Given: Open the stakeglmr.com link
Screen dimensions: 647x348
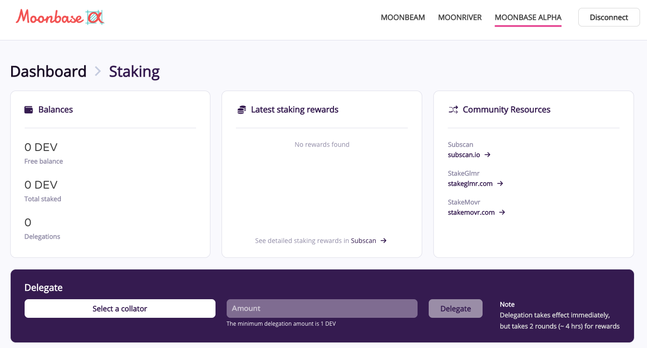Looking at the screenshot, I should coord(470,184).
